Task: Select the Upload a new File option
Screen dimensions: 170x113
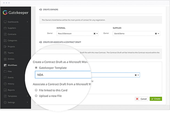Action: point(37,96)
